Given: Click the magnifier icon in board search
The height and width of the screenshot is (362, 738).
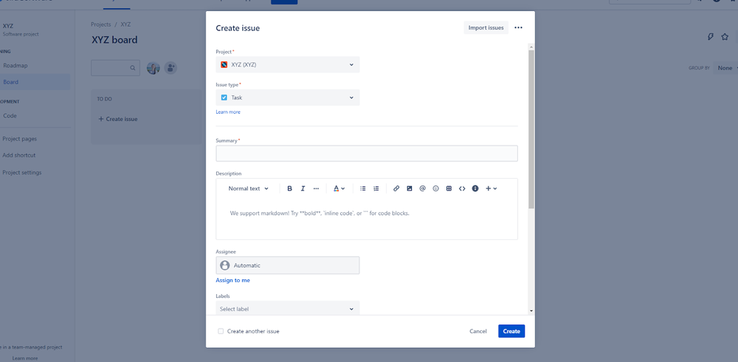Looking at the screenshot, I should point(133,68).
